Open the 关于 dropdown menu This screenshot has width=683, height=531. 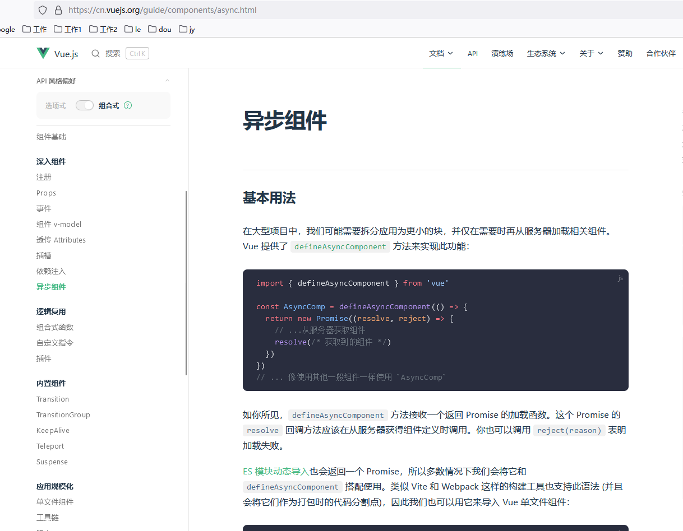(592, 53)
